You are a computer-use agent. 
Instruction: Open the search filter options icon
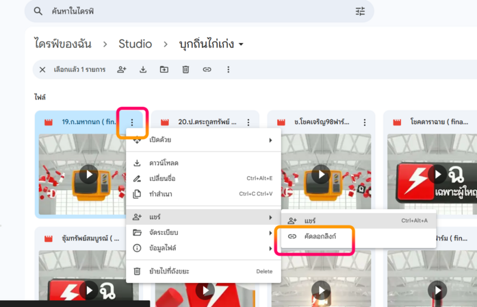click(360, 11)
